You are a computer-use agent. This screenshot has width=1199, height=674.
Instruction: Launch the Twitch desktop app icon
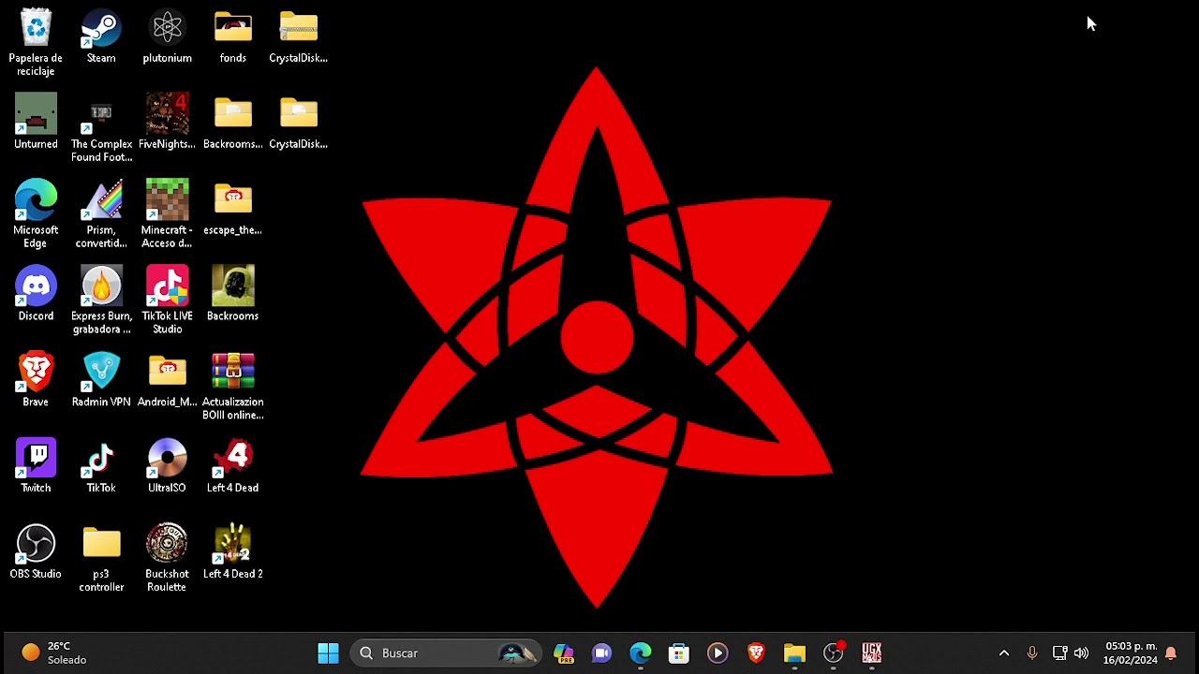tap(36, 459)
